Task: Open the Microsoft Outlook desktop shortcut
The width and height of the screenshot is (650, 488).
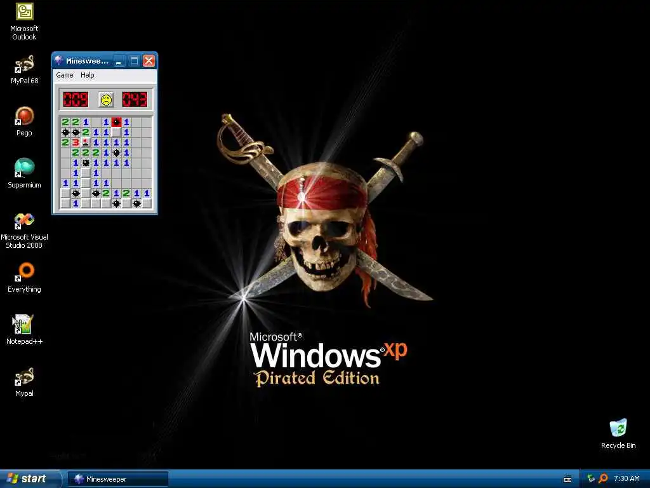Action: point(24,21)
